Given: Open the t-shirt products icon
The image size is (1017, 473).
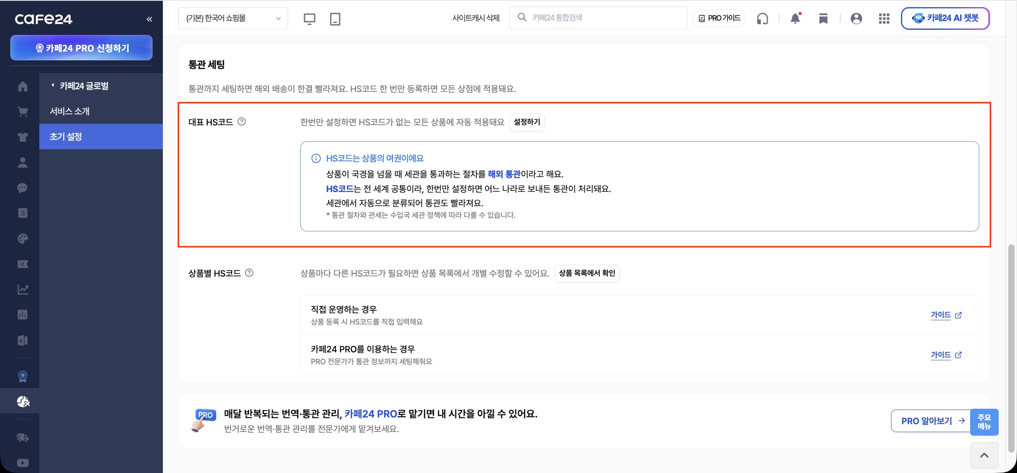Looking at the screenshot, I should tap(23, 137).
